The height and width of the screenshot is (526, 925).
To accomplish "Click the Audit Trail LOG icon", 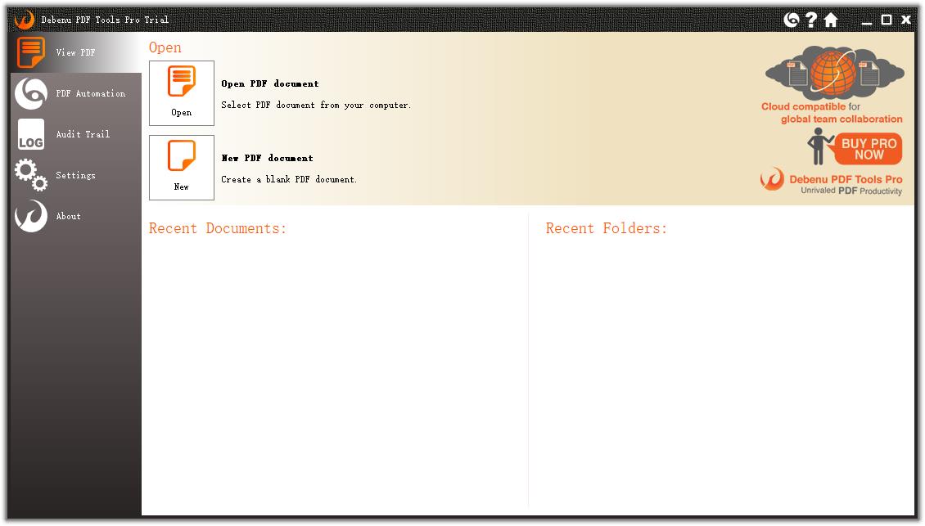I will coord(30,134).
